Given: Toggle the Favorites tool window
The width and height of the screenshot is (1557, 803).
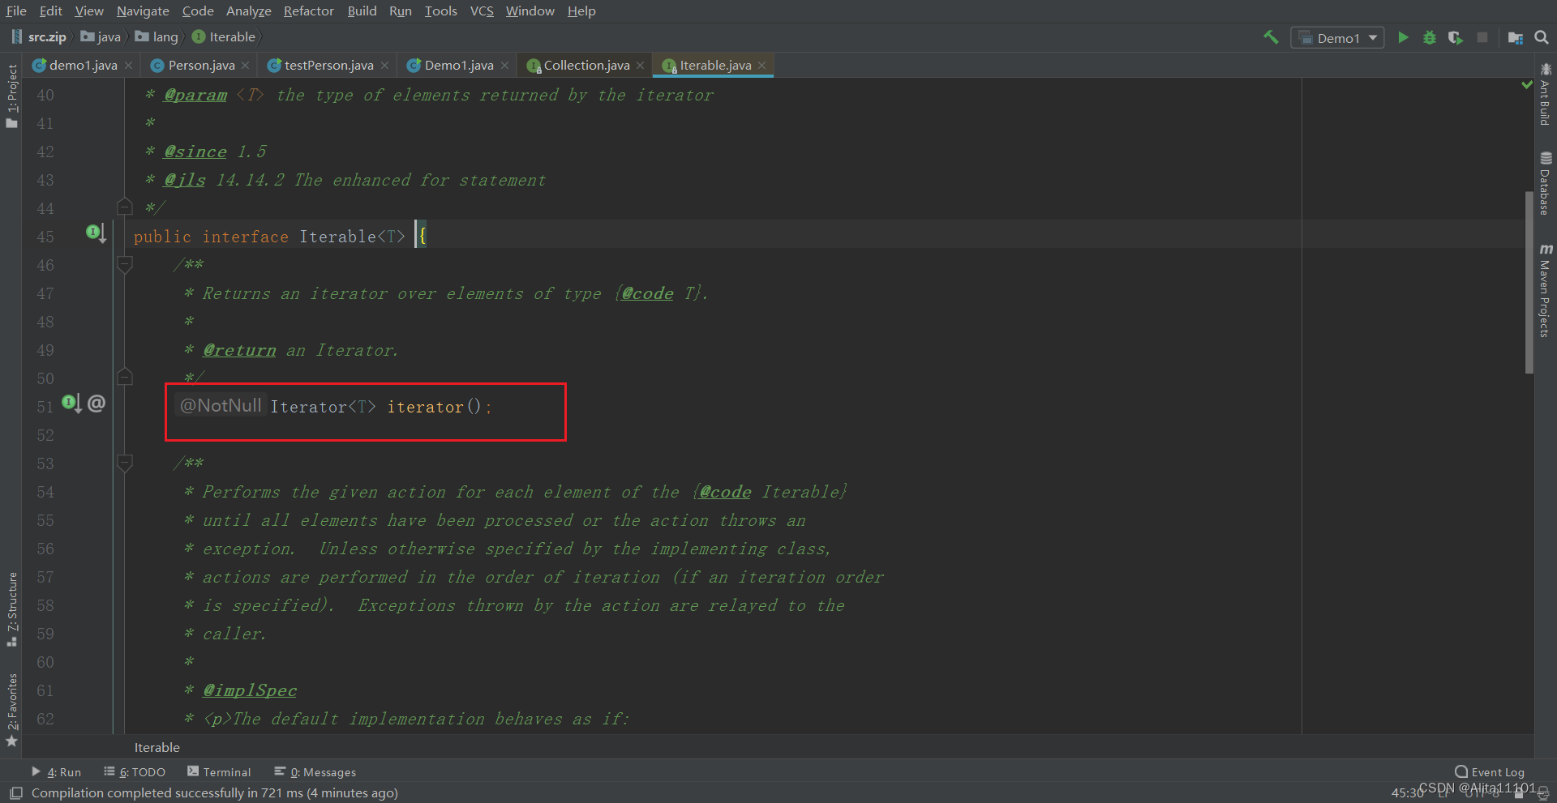Looking at the screenshot, I should [x=11, y=710].
